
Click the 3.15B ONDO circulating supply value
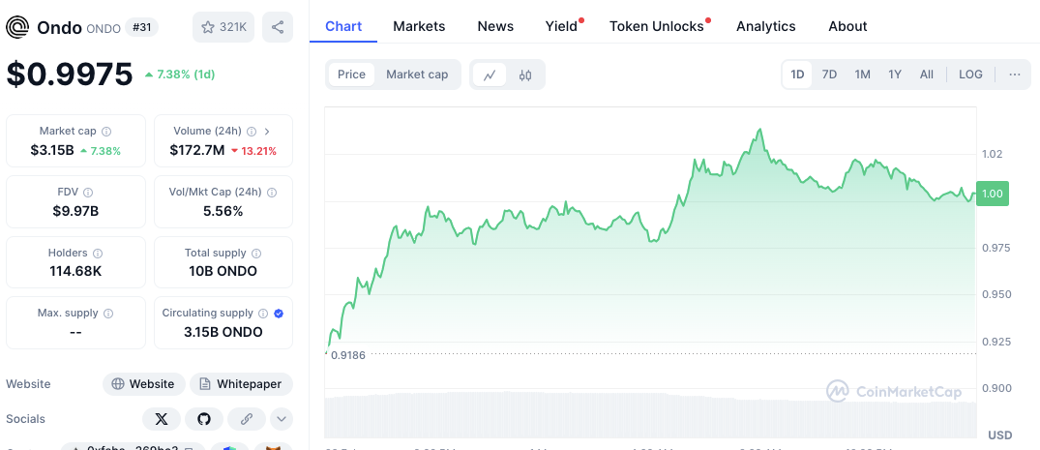click(223, 332)
